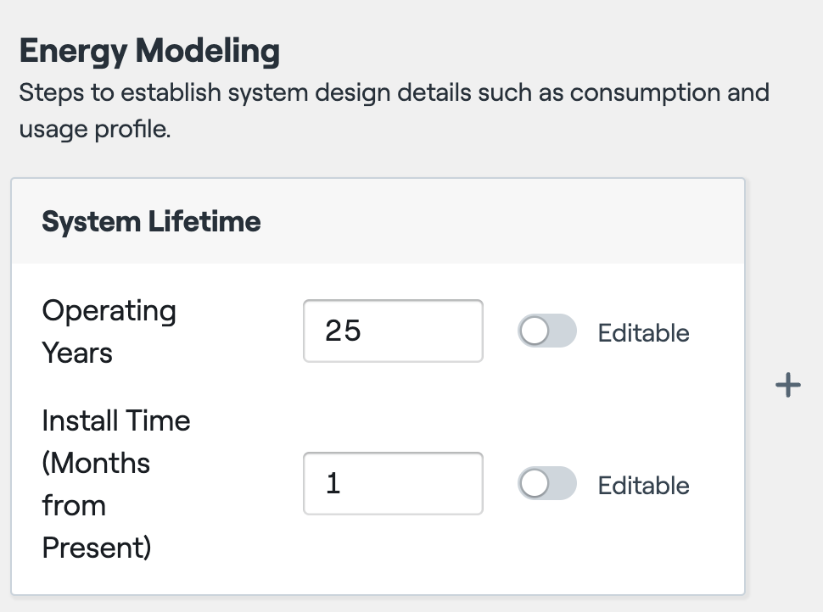Click the system design details description text
The height and width of the screenshot is (612, 823).
[x=394, y=92]
